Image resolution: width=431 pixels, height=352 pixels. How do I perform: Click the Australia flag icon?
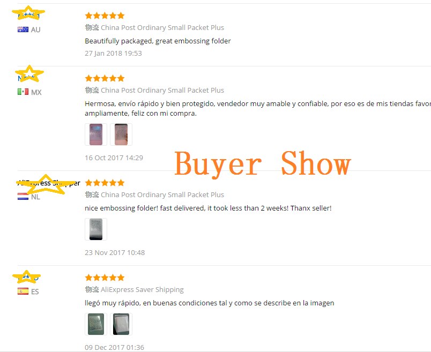click(x=23, y=29)
